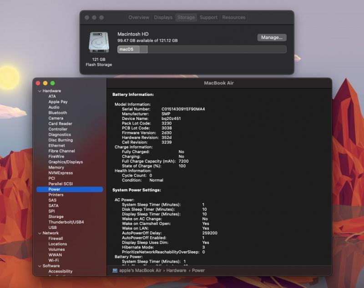The image size is (364, 288).
Task: Collapse the Software section in sidebar
Action: click(x=40, y=266)
